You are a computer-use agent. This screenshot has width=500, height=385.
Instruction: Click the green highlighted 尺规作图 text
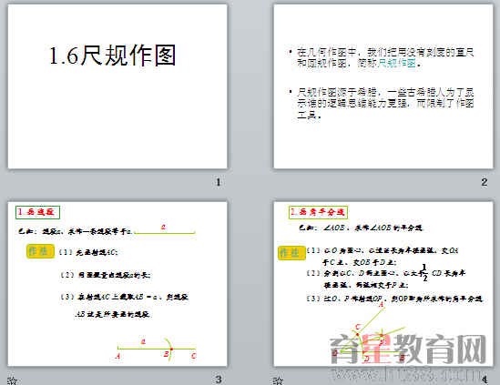click(397, 63)
